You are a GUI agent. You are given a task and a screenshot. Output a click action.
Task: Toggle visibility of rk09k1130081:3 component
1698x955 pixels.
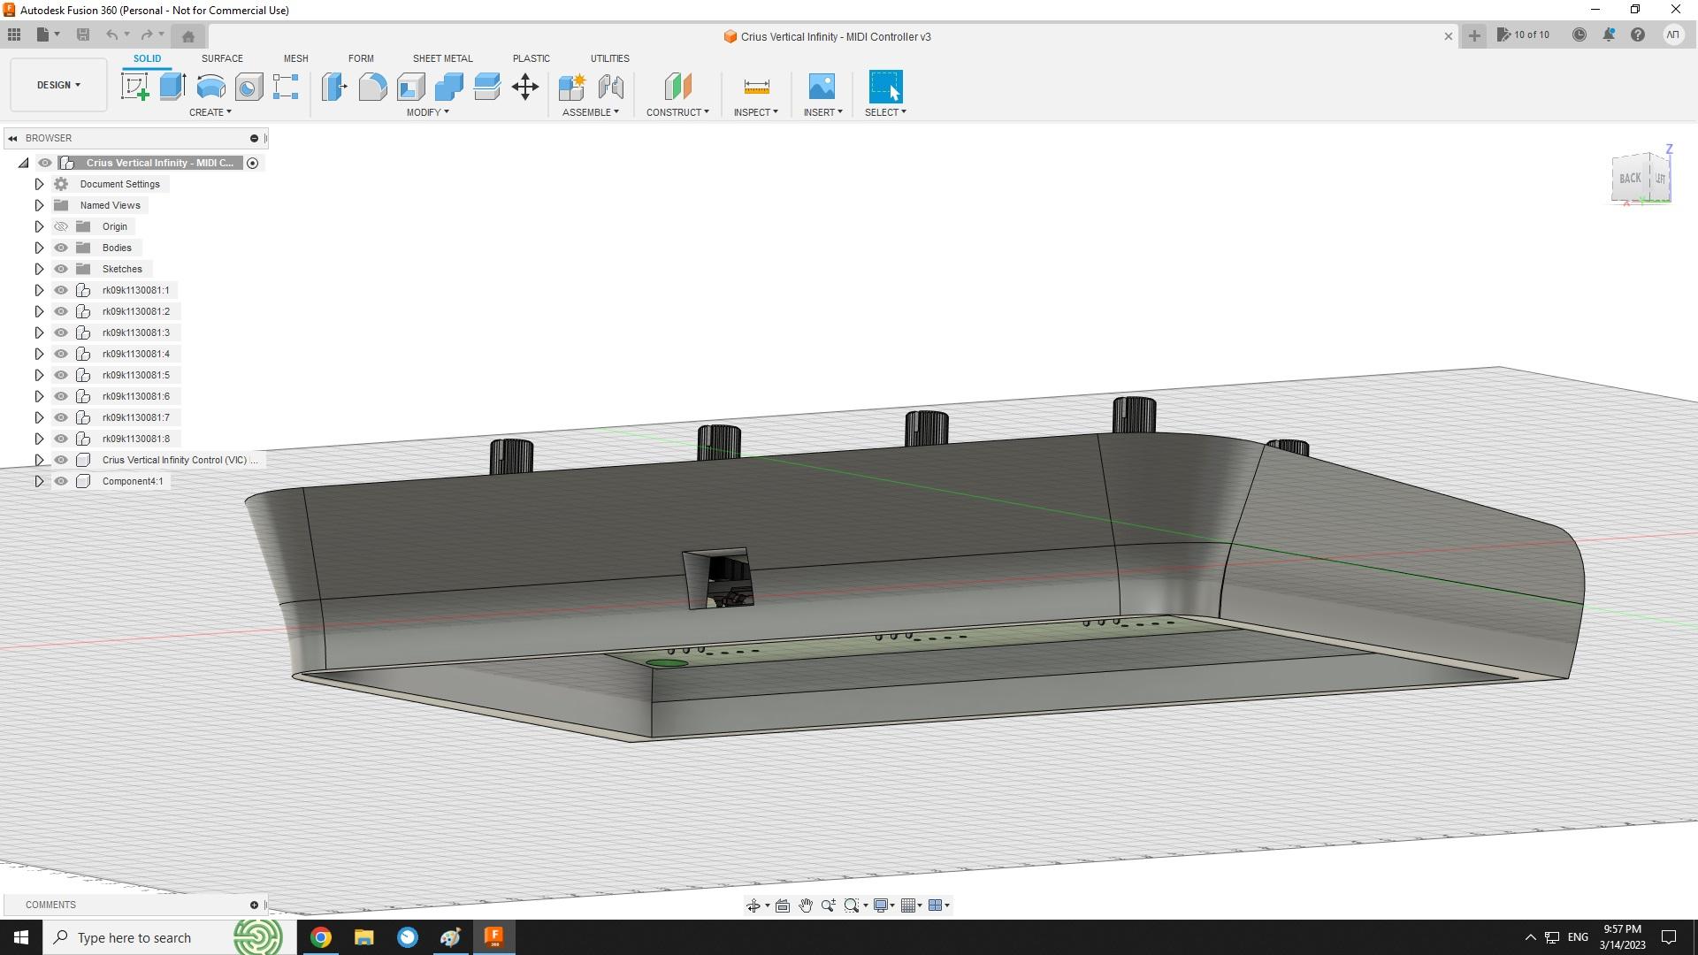tap(61, 332)
